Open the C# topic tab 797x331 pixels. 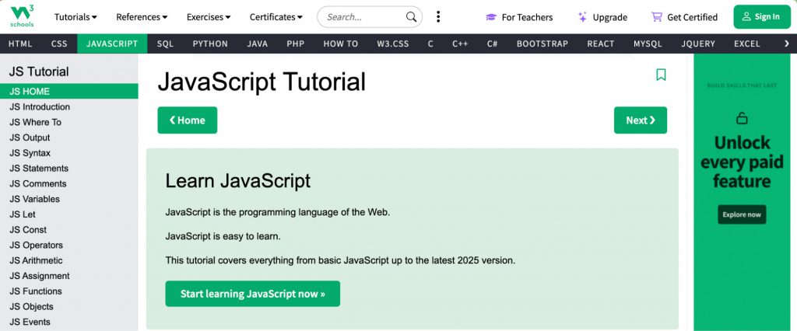[x=492, y=44]
